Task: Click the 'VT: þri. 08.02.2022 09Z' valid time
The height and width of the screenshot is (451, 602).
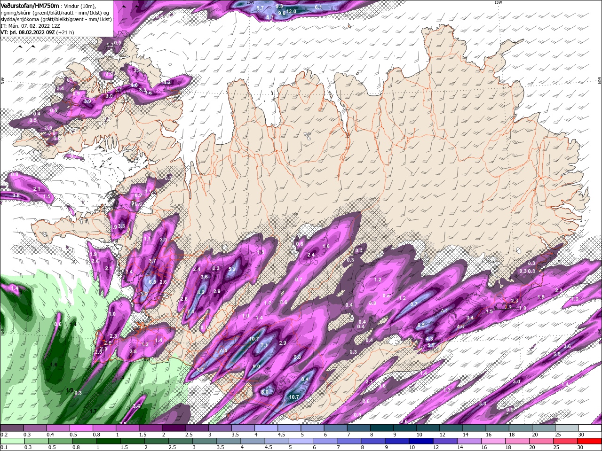Action: (x=28, y=33)
